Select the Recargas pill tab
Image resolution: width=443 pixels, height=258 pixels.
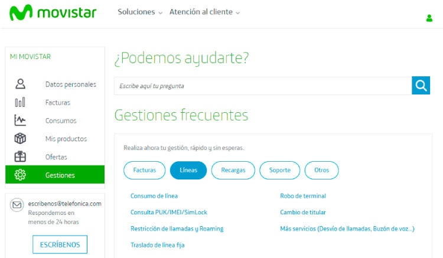point(233,170)
